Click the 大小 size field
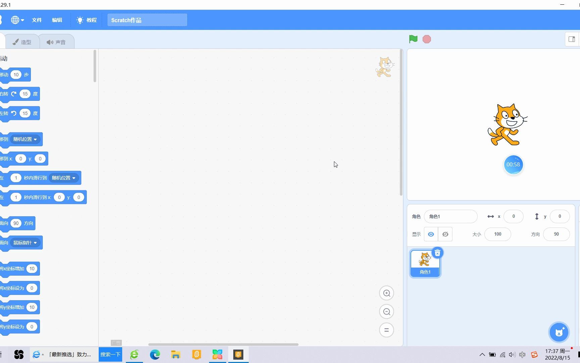Image resolution: width=580 pixels, height=363 pixels. point(498,234)
